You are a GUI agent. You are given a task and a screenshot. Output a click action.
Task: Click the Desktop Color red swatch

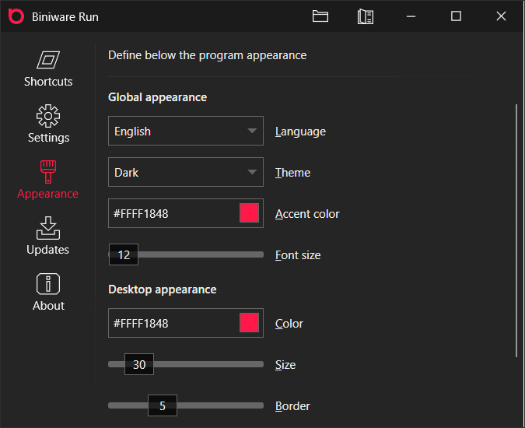(249, 323)
